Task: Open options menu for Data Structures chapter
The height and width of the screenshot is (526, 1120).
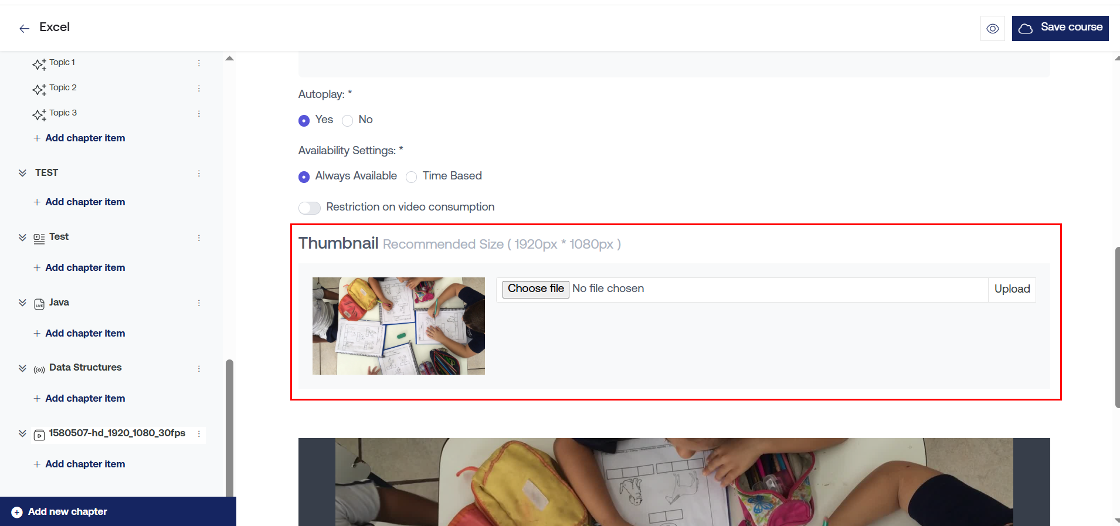Action: 199,368
